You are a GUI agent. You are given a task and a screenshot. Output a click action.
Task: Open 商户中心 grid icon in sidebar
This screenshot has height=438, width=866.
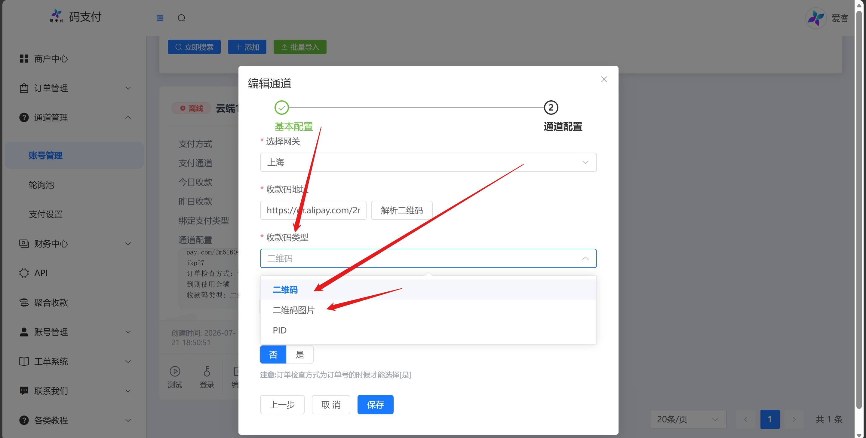click(24, 59)
